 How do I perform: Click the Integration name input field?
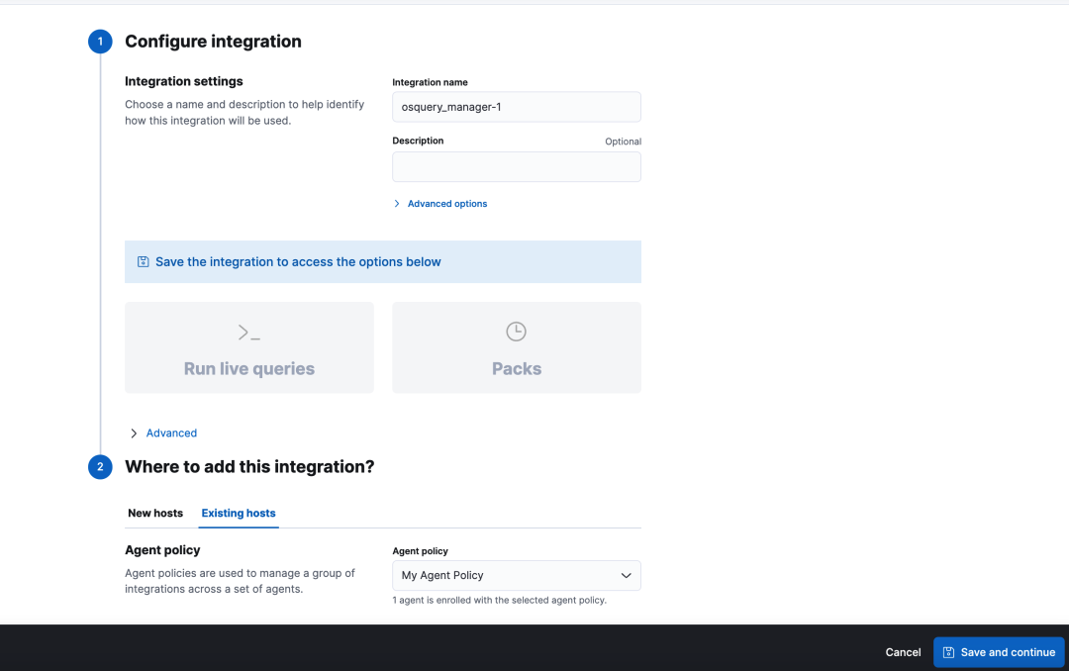tap(516, 107)
